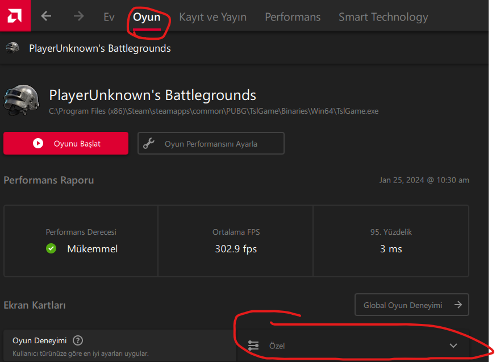Open the Smart Technology tab
Viewport: 496px width, 362px height.
[383, 17]
